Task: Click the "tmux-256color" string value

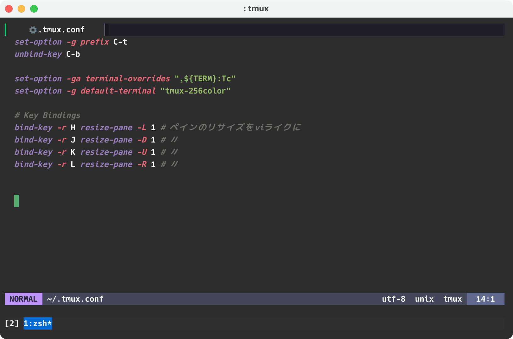Action: click(196, 91)
